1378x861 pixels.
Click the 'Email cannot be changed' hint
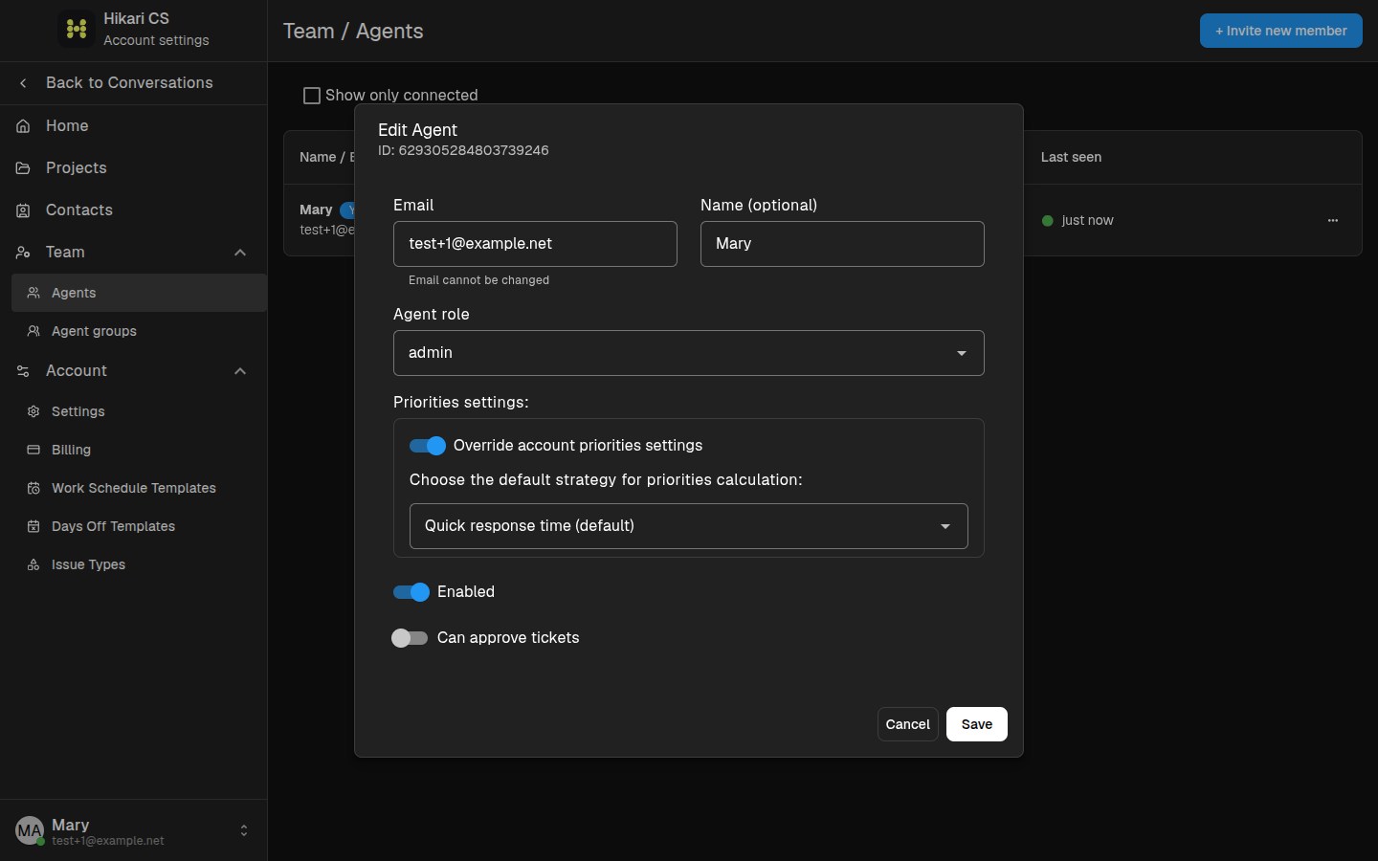pos(478,280)
